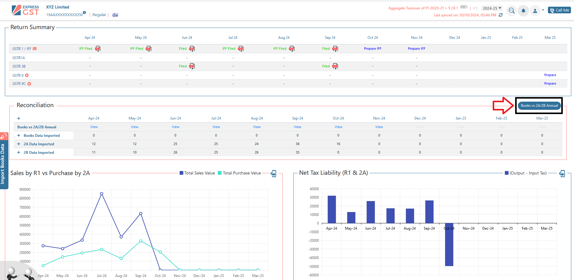574x280 pixels.
Task: Click the envelope icon beside GSTR 1 / IFF
Action: (35, 49)
